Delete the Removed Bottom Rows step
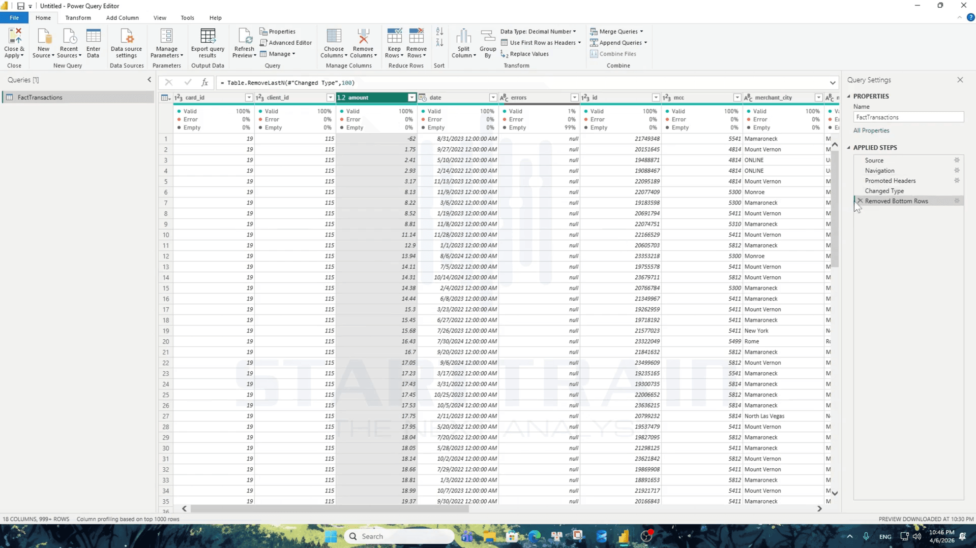The image size is (976, 548). point(860,201)
